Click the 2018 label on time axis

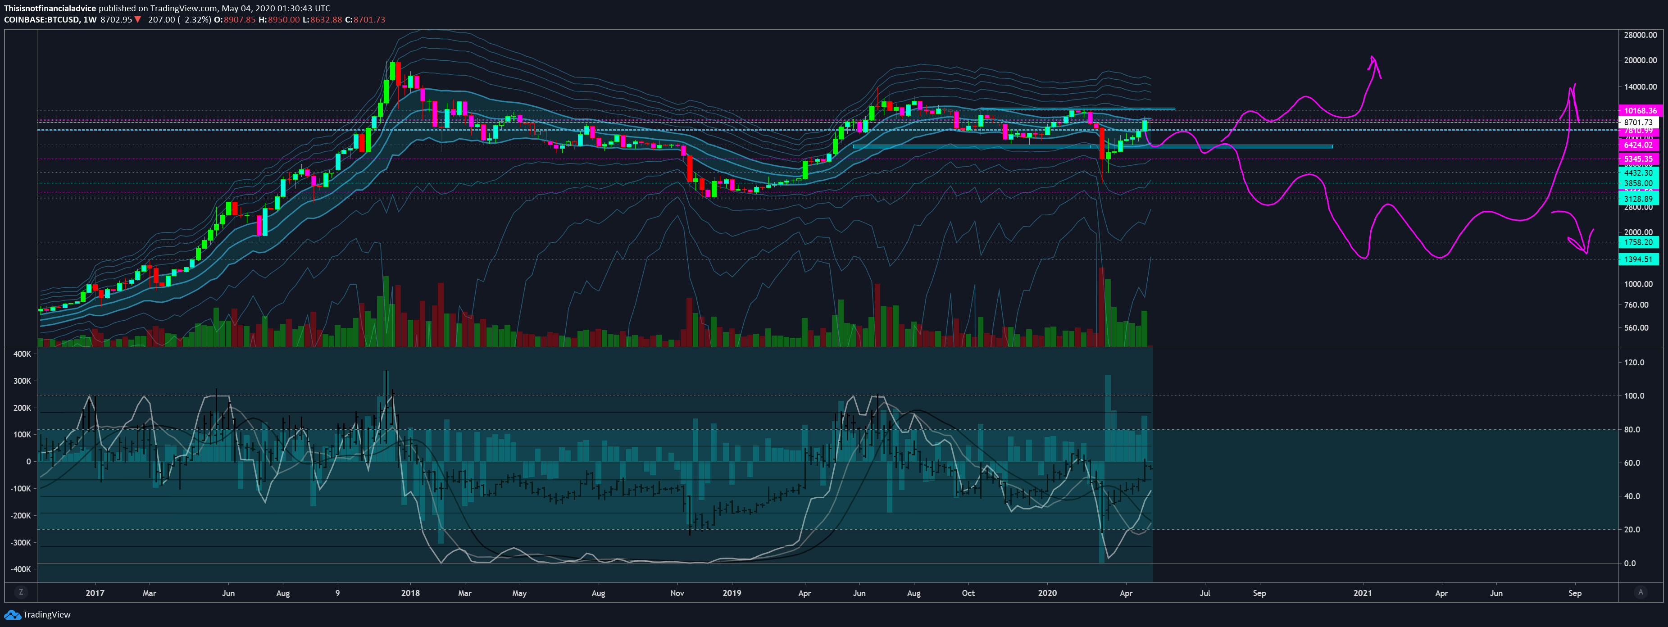[x=410, y=593]
